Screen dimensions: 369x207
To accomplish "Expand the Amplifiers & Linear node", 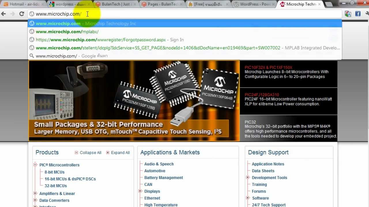I will (35, 193).
